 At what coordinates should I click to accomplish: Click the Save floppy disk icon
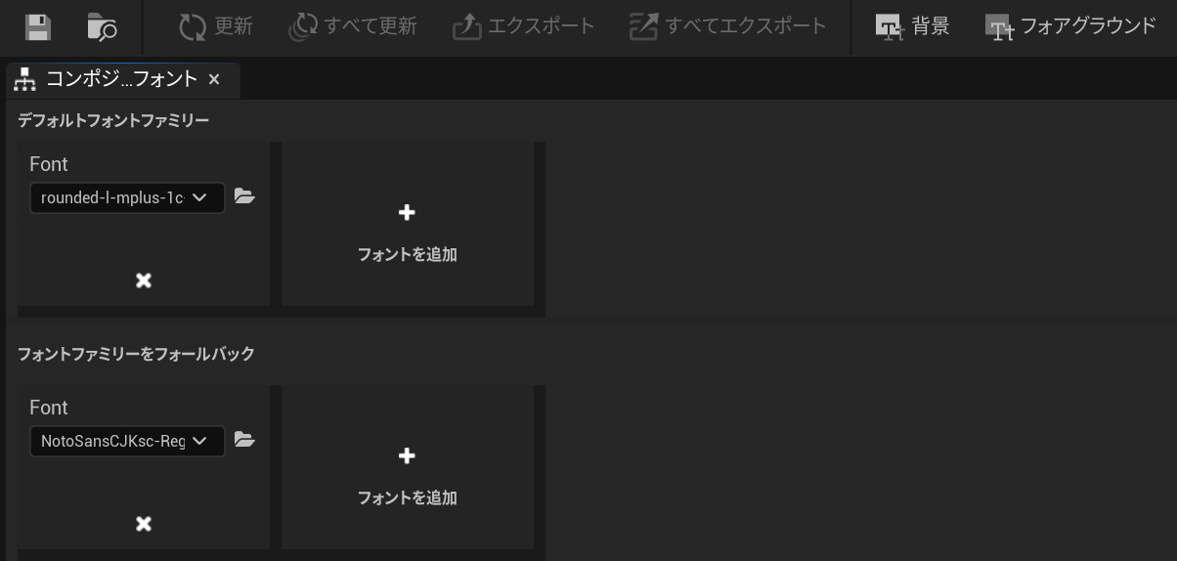point(38,27)
